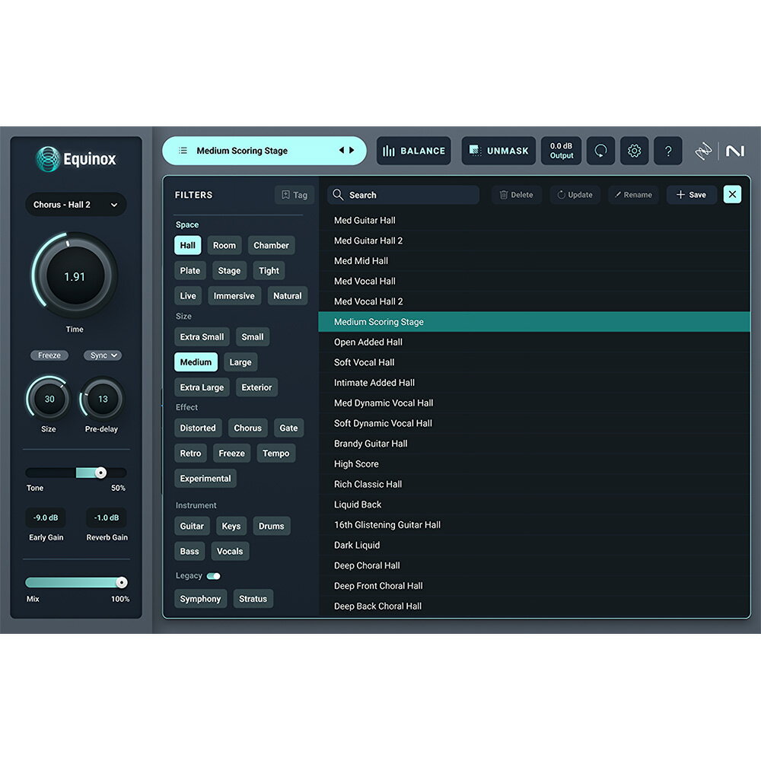Click the help question mark icon

tap(667, 151)
